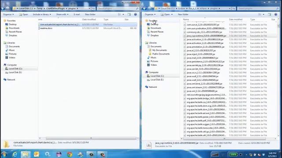Click Open in left window toolbar
This screenshot has width=282, height=158.
(x=23, y=14)
